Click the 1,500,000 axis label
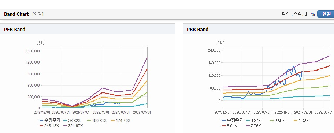The height and width of the screenshot is (133, 334). [x=33, y=51]
